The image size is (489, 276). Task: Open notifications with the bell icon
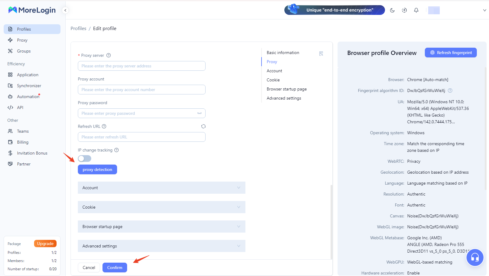tap(416, 10)
